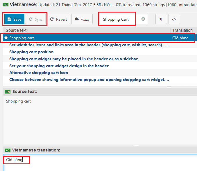The width and height of the screenshot is (197, 171).
Task: Click the divider handle below string list
Action: click(x=169, y=87)
